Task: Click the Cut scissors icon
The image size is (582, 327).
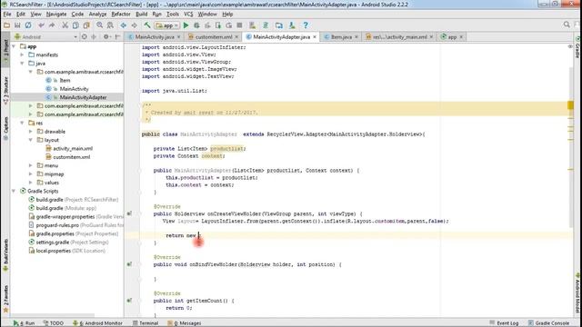Action: point(65,25)
